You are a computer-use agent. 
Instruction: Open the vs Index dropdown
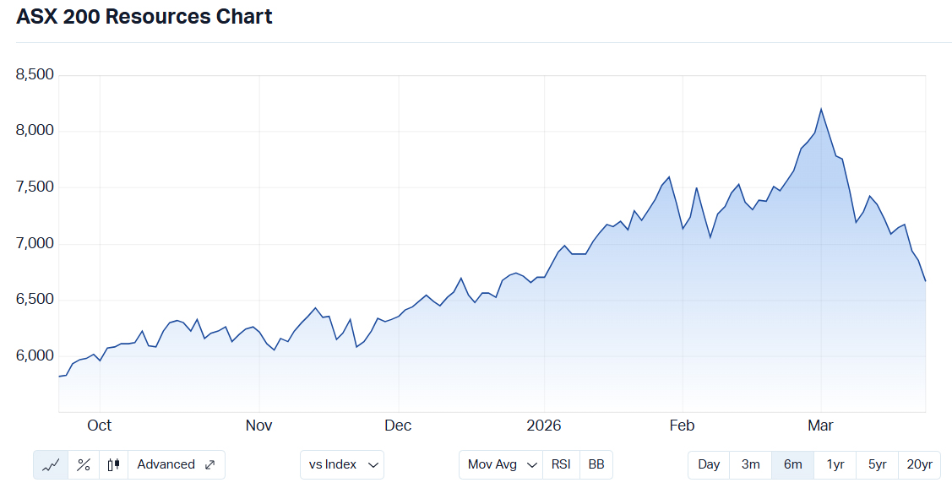[x=342, y=464]
